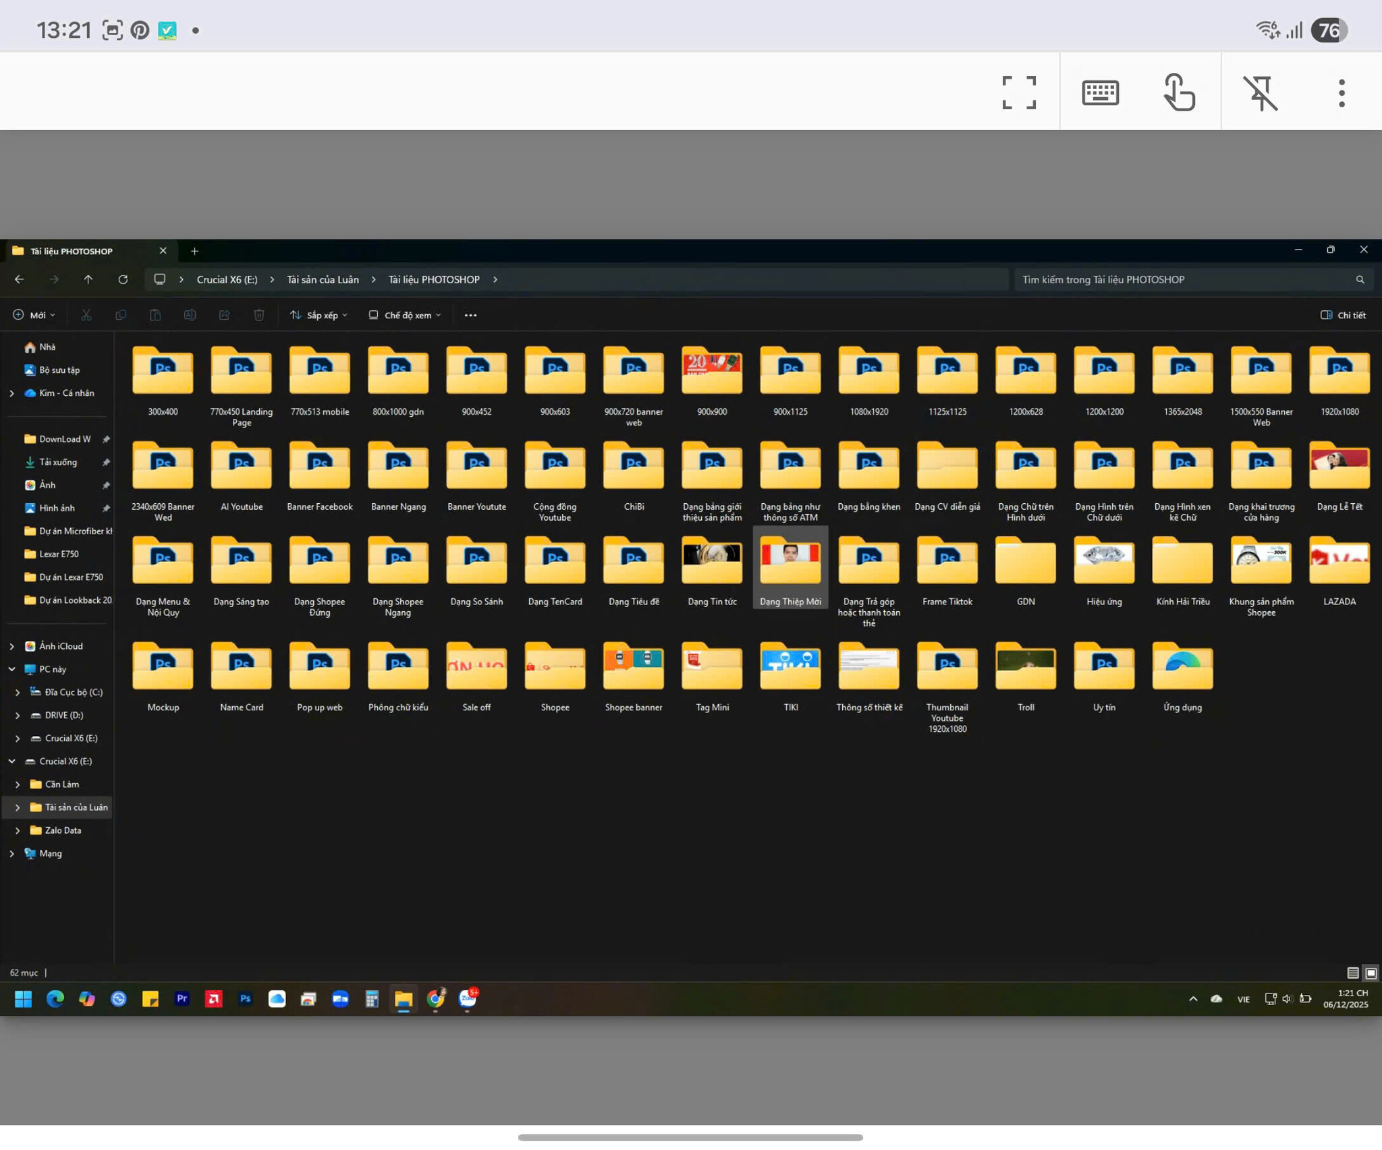The height and width of the screenshot is (1150, 1382).
Task: Switch to details list view in status bar
Action: (x=1352, y=973)
